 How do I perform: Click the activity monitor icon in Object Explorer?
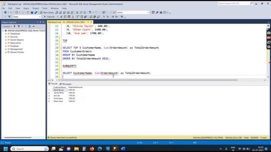coord(34,26)
